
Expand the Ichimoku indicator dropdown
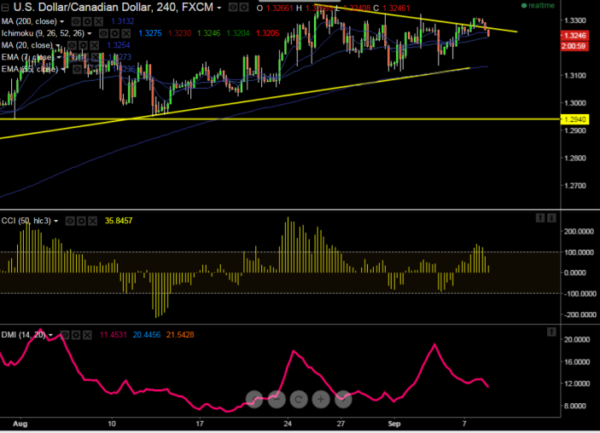(90, 33)
